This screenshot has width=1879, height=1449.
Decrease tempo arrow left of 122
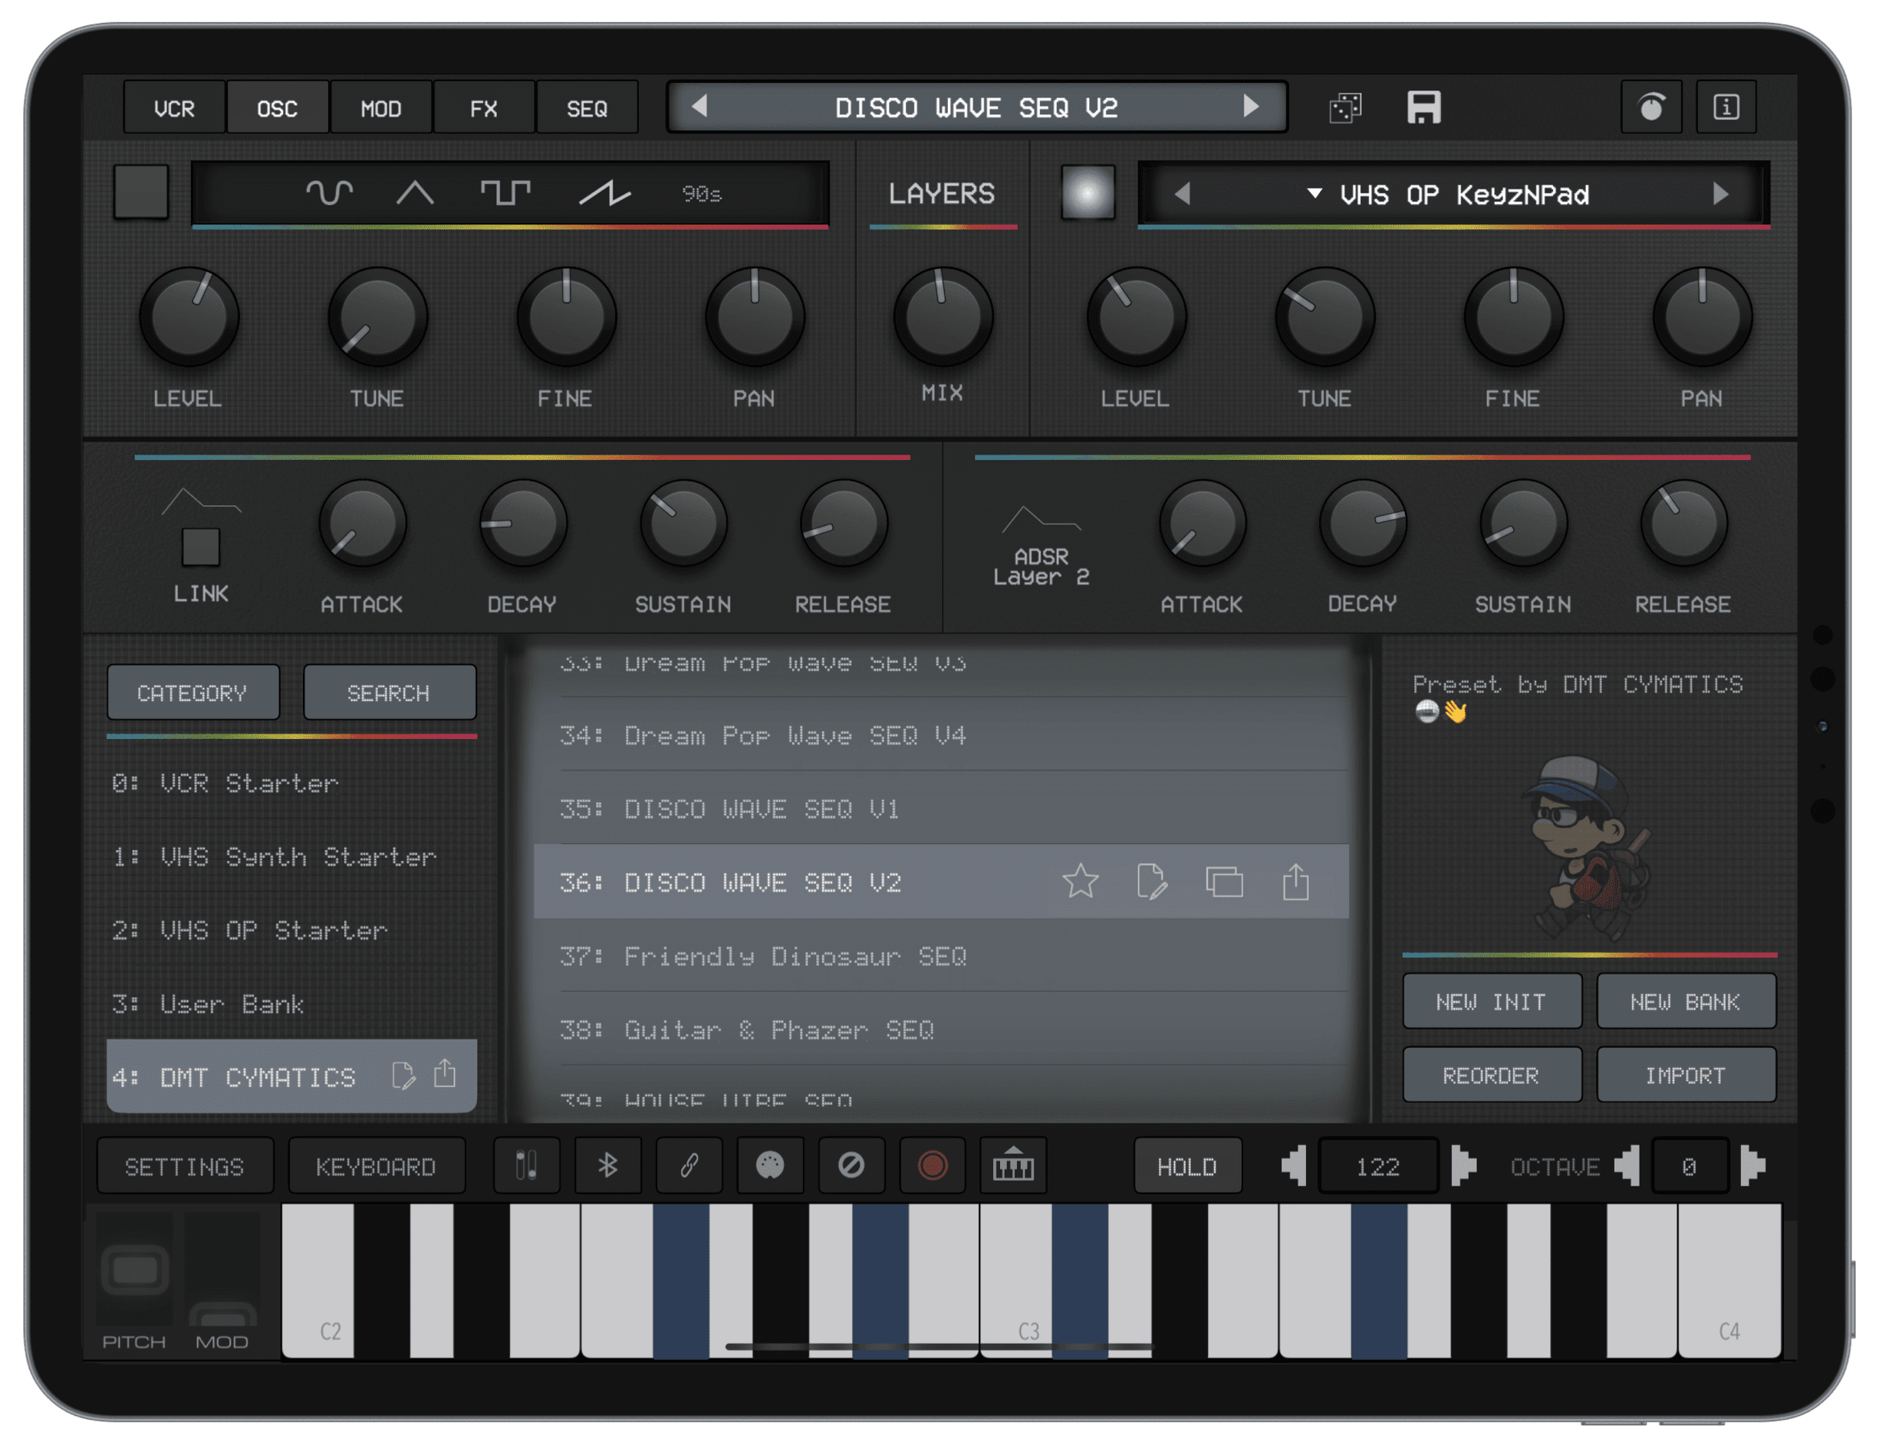coord(1295,1166)
